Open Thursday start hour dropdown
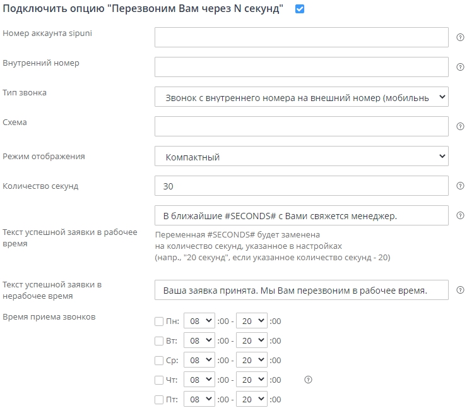Viewport: 467px width, 408px height. point(199,380)
